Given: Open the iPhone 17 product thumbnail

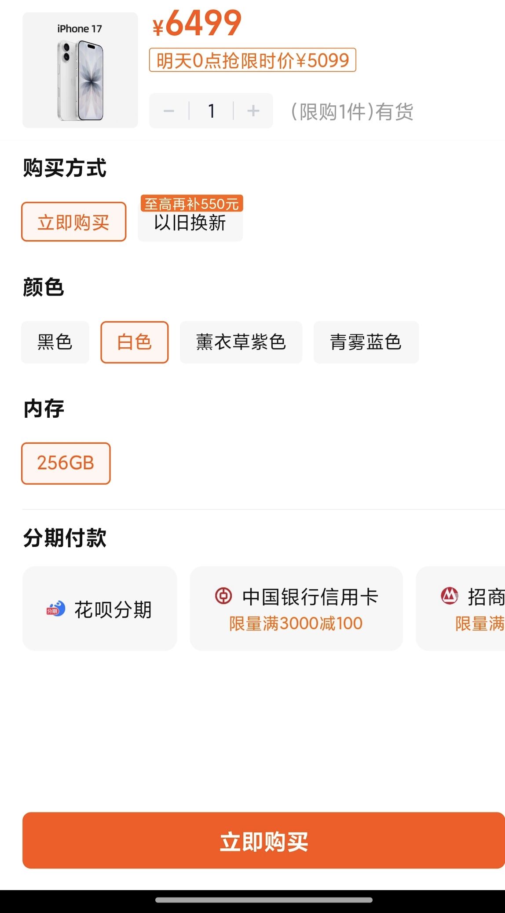Looking at the screenshot, I should pyautogui.click(x=80, y=71).
